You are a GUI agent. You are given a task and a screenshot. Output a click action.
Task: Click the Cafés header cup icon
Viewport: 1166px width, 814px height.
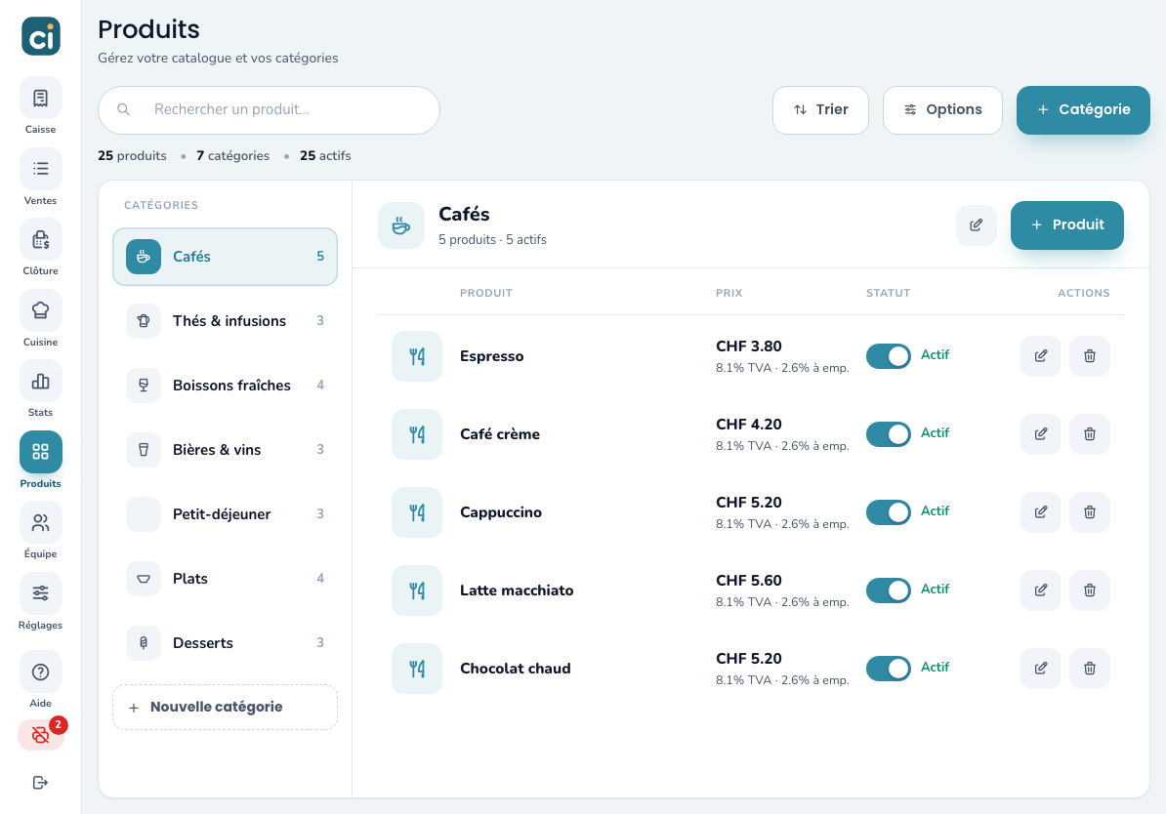click(x=401, y=225)
